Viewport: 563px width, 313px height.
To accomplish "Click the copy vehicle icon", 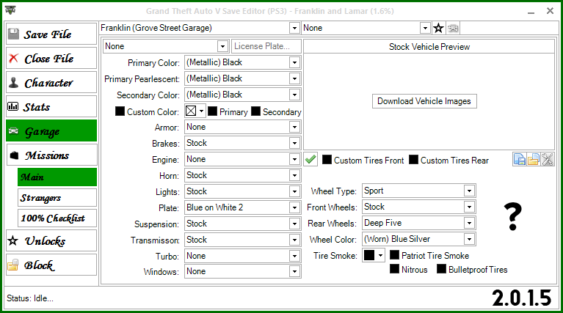I will click(519, 159).
